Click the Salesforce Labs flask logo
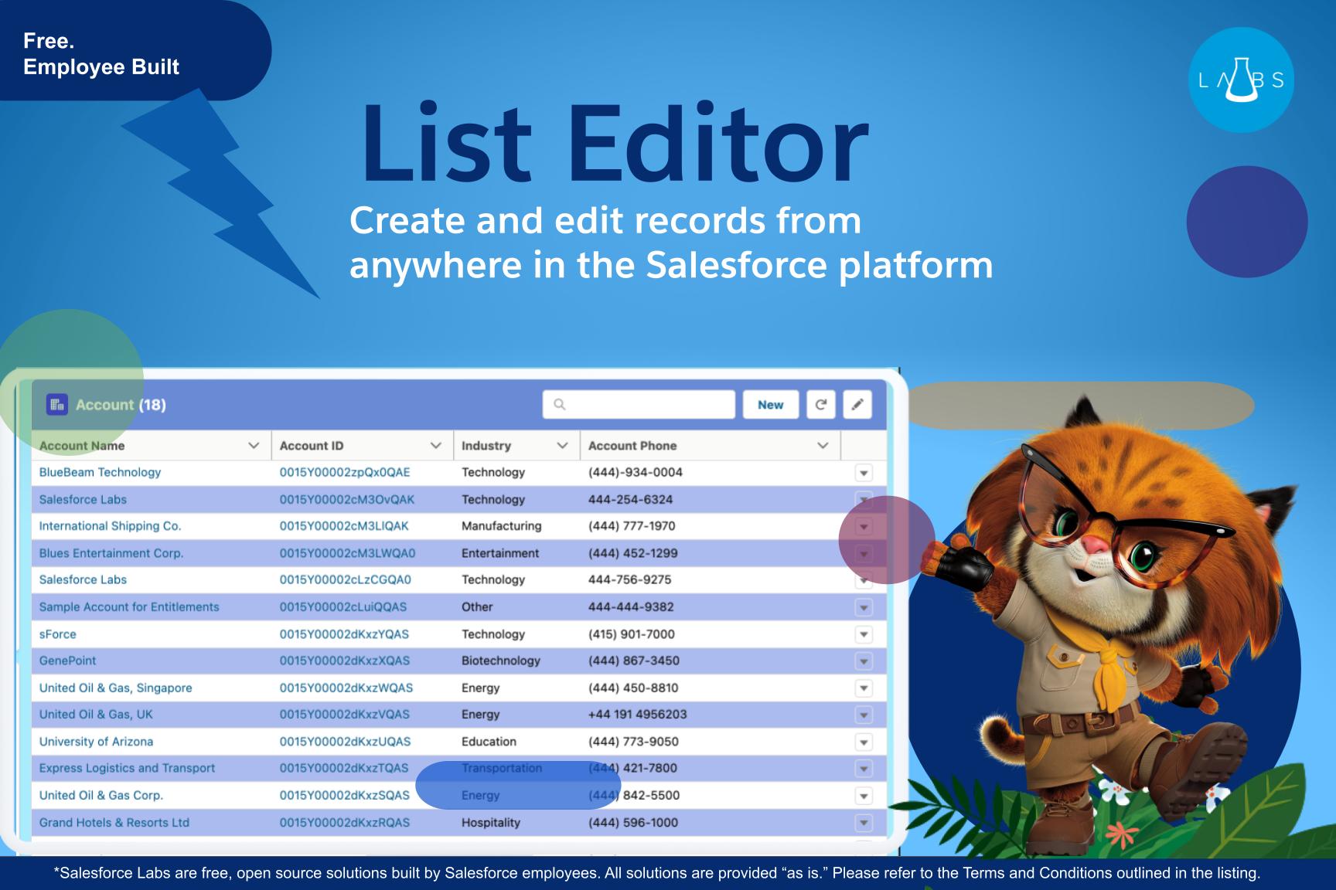 click(x=1240, y=80)
